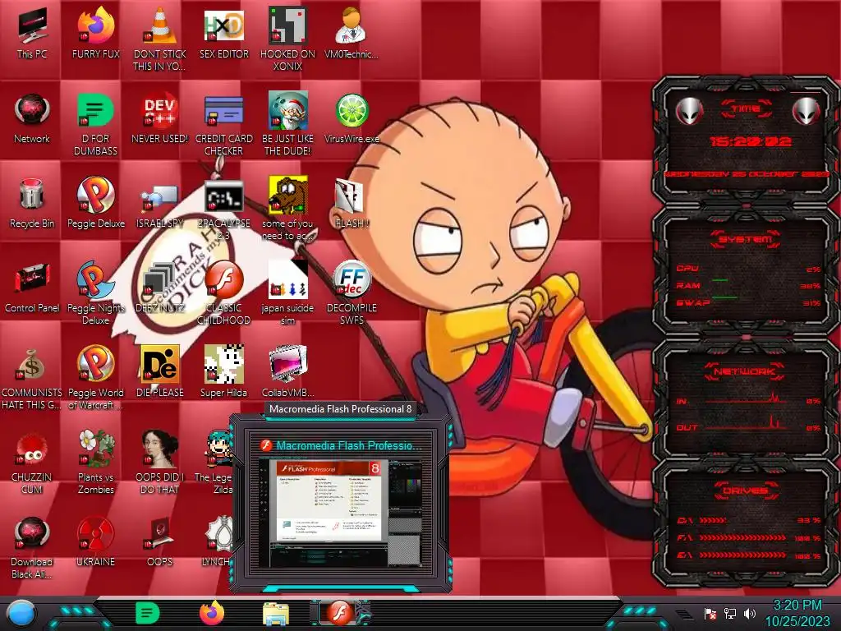Switch to Flash Professional taskbar button

coord(341,613)
